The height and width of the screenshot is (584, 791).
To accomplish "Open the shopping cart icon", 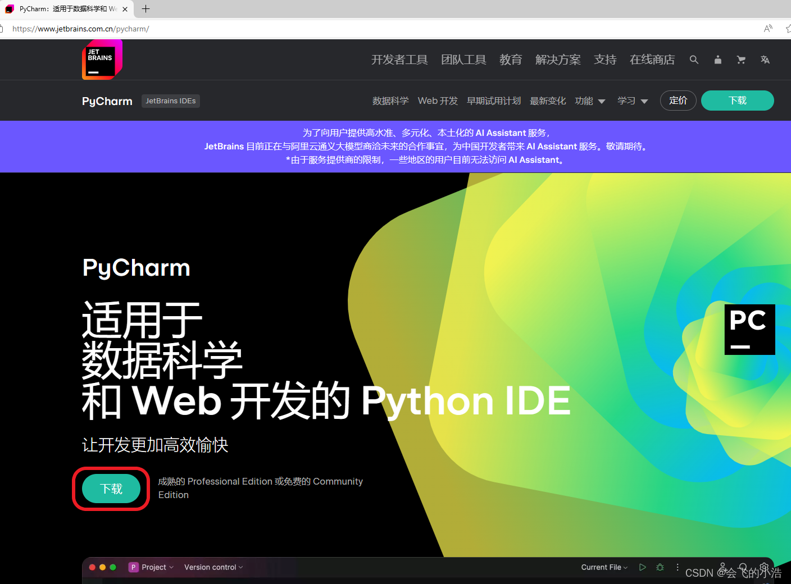I will tap(741, 60).
